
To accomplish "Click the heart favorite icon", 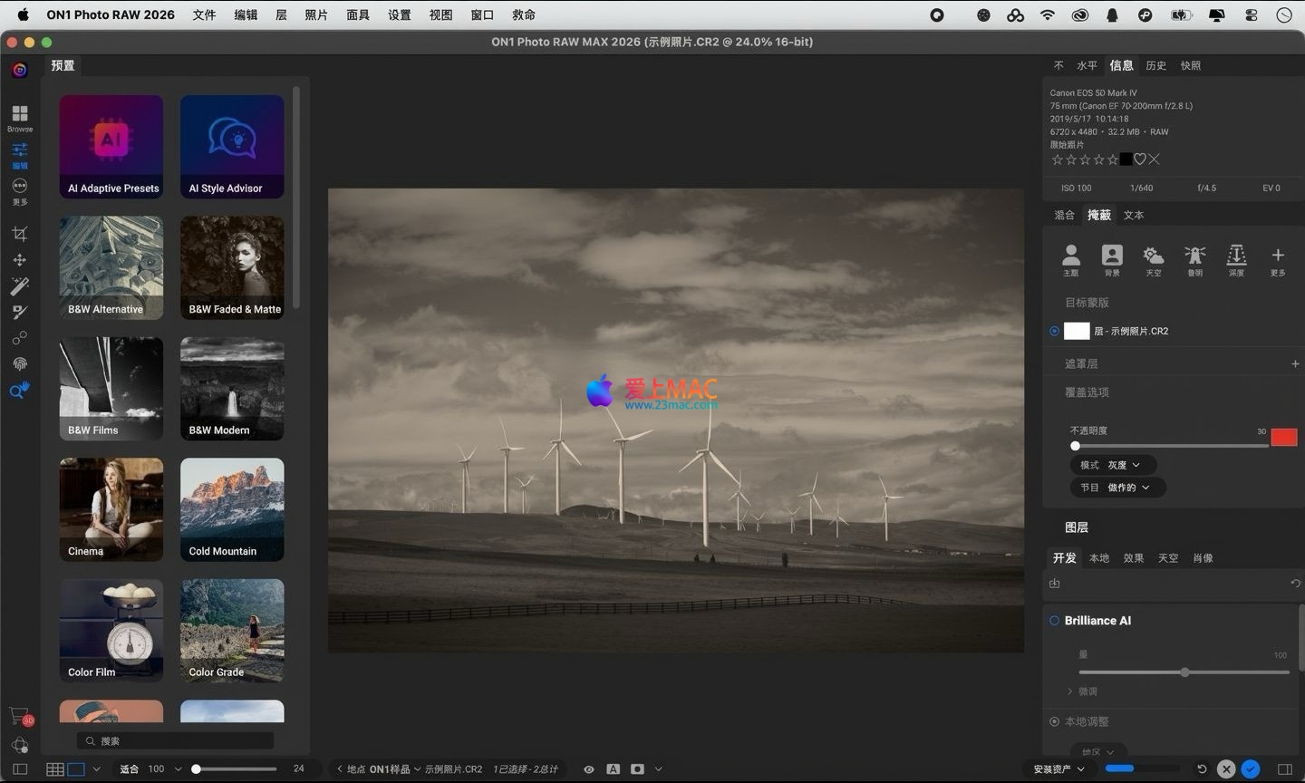I will [x=1140, y=159].
